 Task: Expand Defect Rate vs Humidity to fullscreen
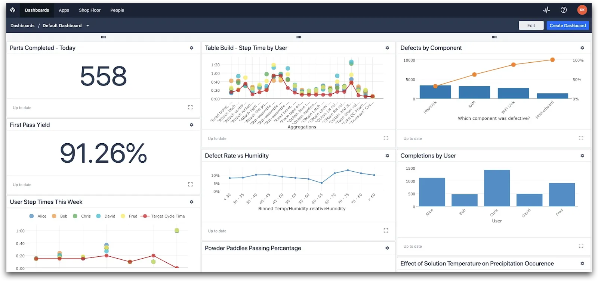(386, 231)
